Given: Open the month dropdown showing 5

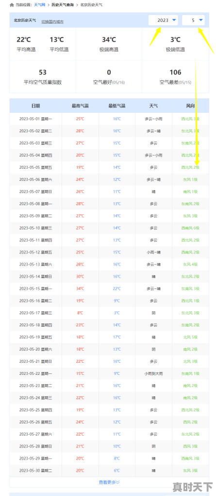Looking at the screenshot, I should [x=193, y=20].
